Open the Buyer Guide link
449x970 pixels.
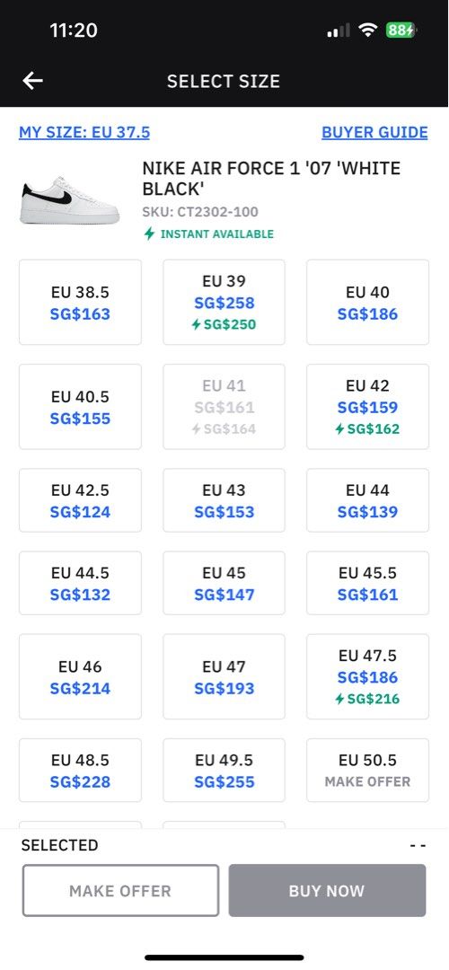point(374,132)
